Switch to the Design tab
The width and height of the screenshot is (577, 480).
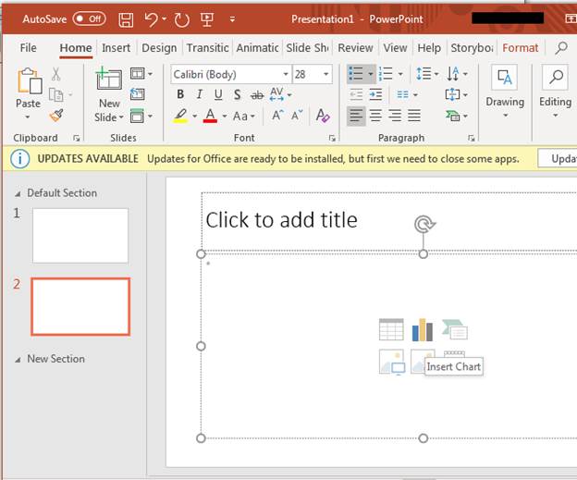(x=159, y=48)
